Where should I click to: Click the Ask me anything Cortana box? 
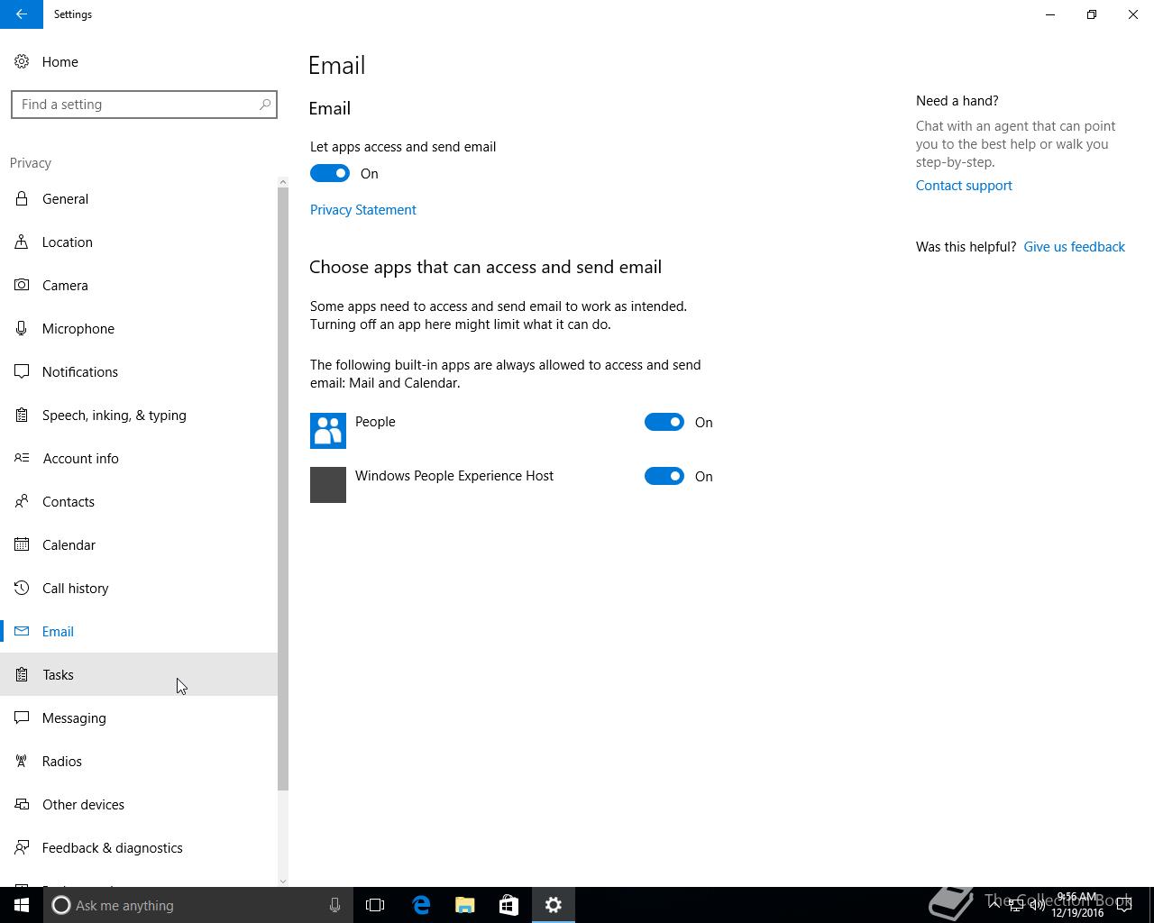click(198, 905)
